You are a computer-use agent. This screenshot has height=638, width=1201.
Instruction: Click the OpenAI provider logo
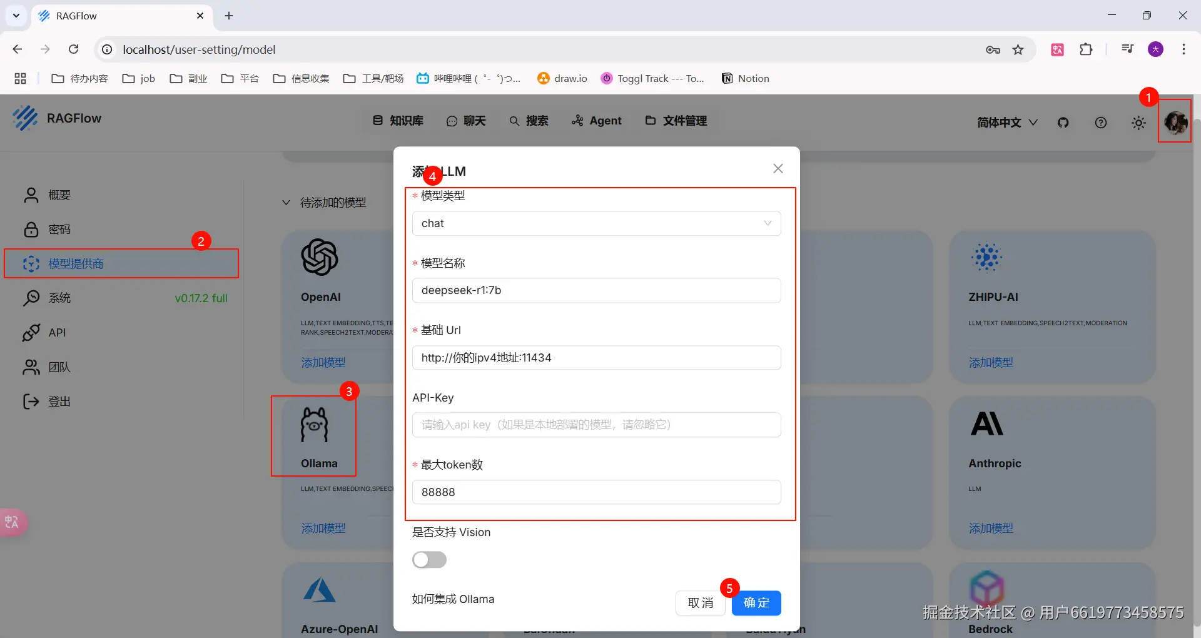click(x=320, y=257)
